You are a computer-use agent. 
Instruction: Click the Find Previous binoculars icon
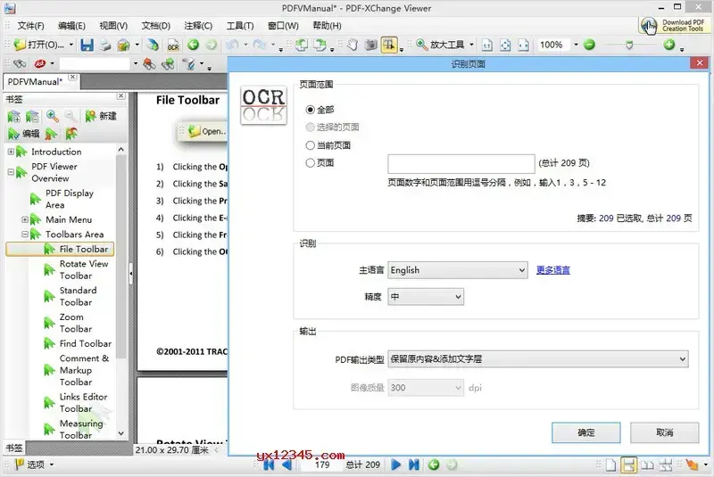(149, 64)
